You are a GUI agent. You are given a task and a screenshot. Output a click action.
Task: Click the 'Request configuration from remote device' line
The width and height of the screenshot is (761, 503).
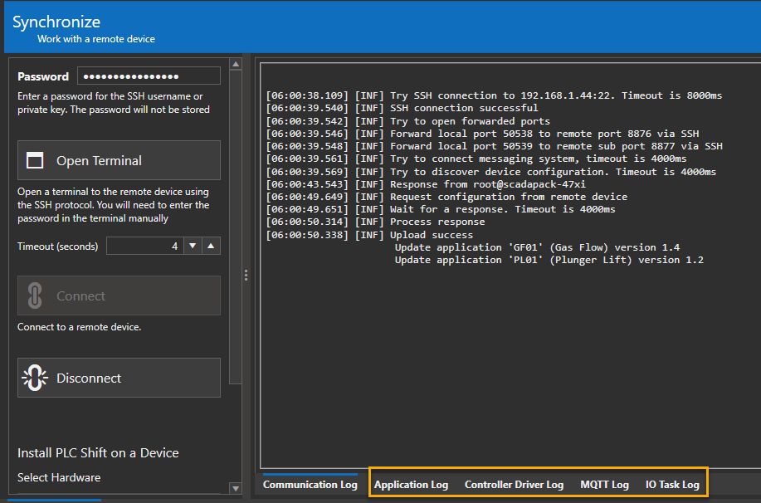[446, 197]
